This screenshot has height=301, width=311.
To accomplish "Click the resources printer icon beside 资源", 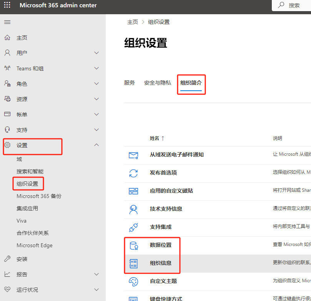I will tap(7, 99).
